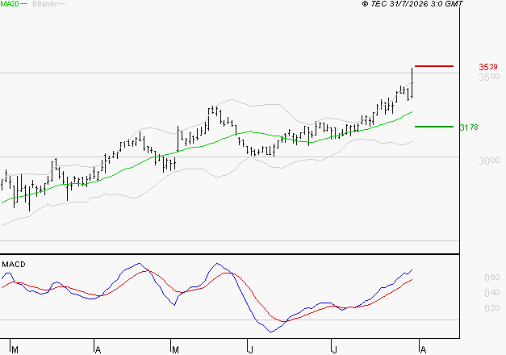506x355 pixels.
Task: Click the last A month marker
Action: click(424, 349)
